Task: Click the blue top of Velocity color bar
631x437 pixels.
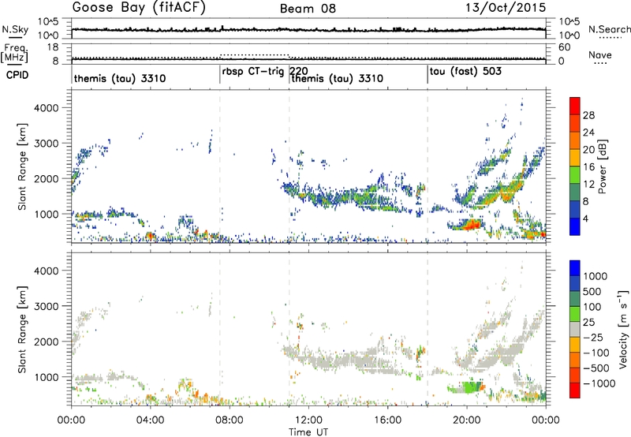Action: (x=575, y=267)
